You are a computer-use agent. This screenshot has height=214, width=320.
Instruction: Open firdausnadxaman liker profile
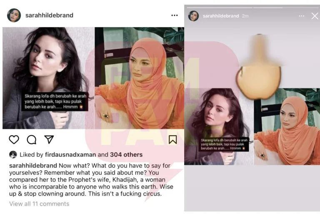pyautogui.click(x=70, y=155)
